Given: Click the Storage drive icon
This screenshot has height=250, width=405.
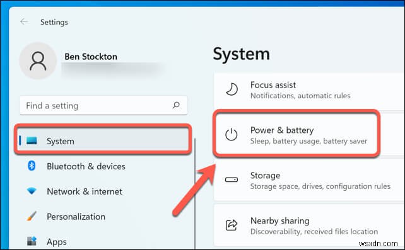Looking at the screenshot, I should pyautogui.click(x=232, y=179).
